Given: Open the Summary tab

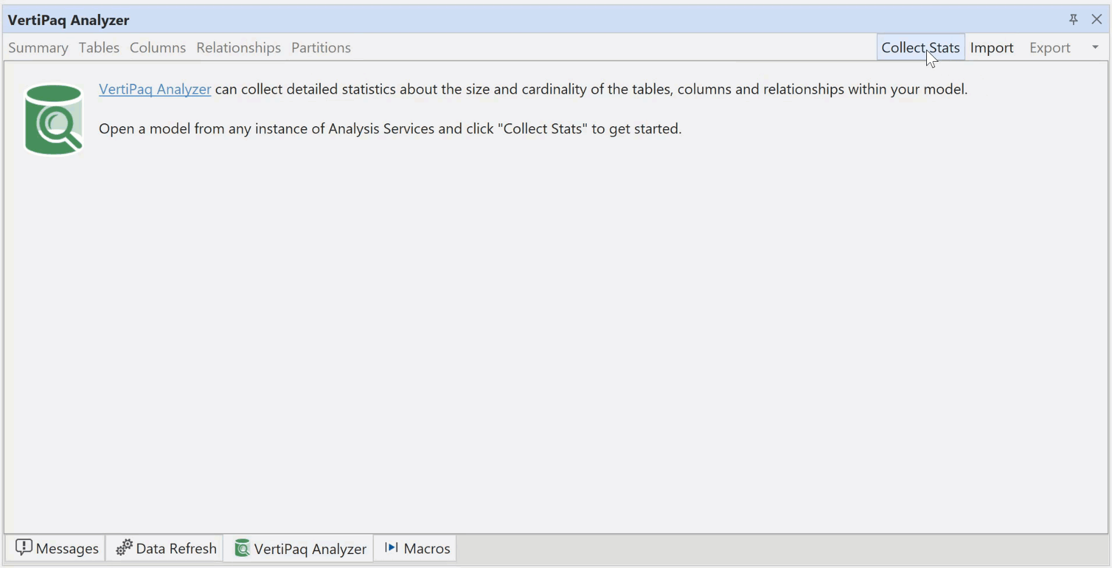Looking at the screenshot, I should 38,48.
